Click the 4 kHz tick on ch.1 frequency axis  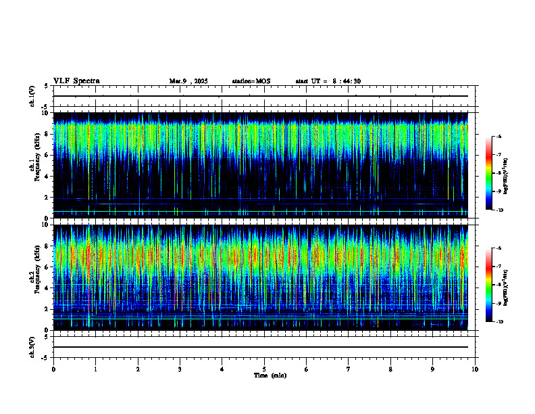pos(47,177)
